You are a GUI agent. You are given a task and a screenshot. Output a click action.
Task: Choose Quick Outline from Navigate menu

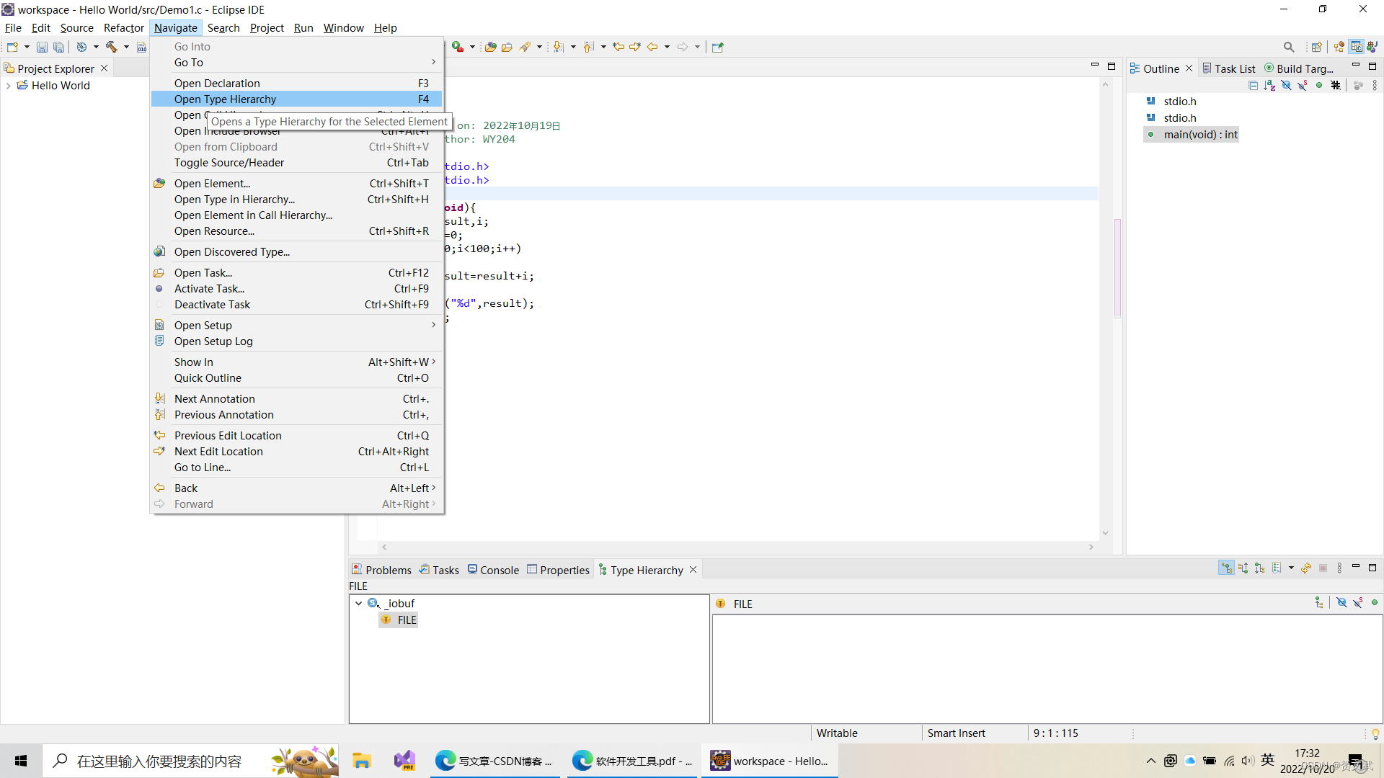[297, 378]
